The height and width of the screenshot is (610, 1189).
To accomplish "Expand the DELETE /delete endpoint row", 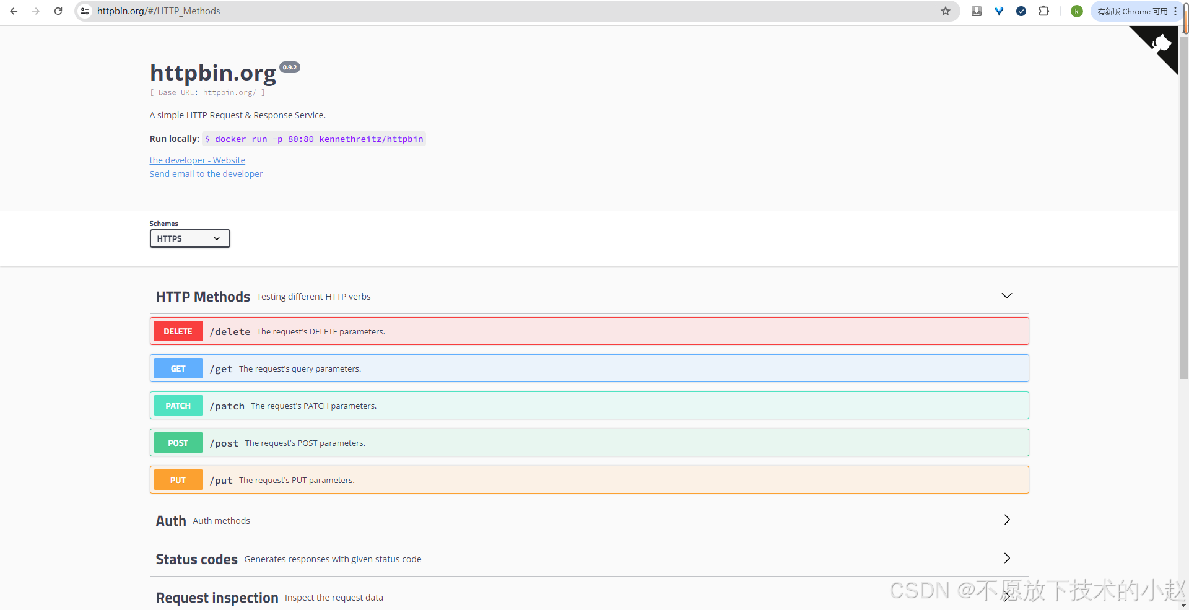I will click(589, 331).
